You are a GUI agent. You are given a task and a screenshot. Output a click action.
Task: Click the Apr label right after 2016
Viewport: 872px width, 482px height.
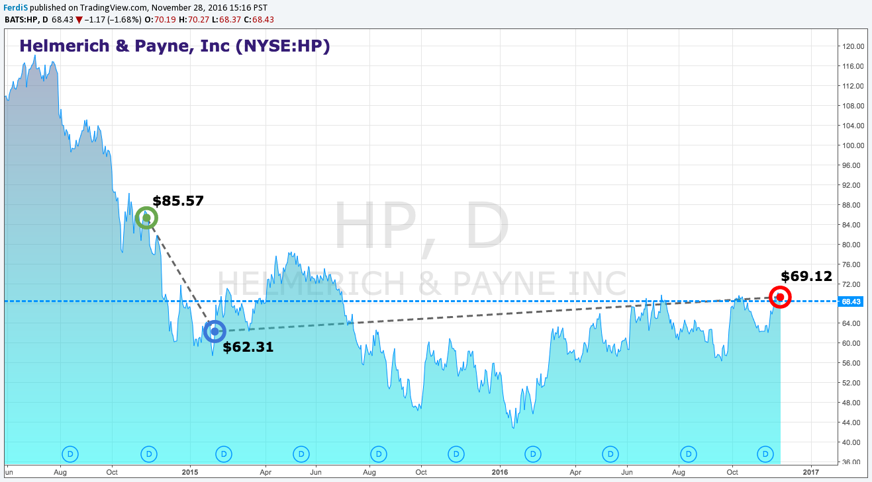point(575,473)
